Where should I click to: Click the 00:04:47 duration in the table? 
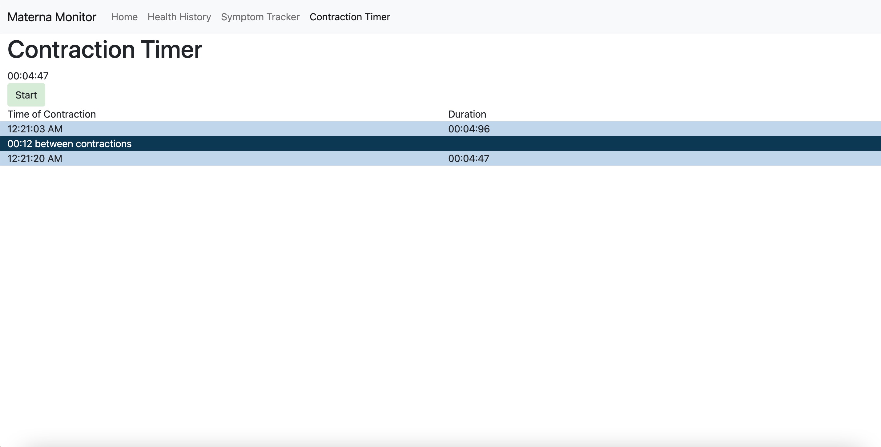click(469, 159)
